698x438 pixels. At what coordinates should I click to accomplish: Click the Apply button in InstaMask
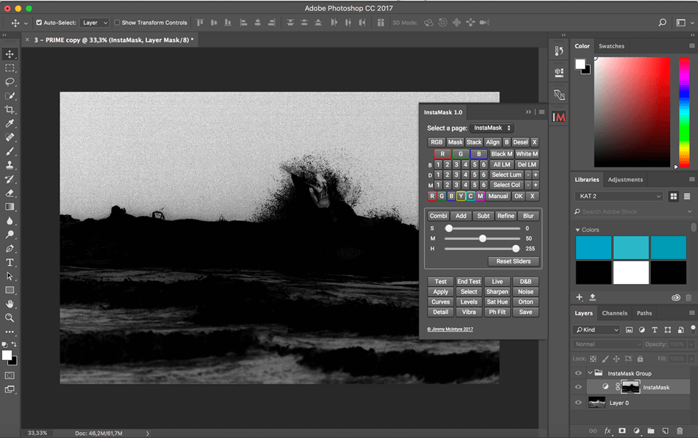[x=441, y=292]
